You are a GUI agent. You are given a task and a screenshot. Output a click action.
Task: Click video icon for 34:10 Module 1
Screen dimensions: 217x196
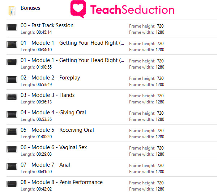(12, 45)
